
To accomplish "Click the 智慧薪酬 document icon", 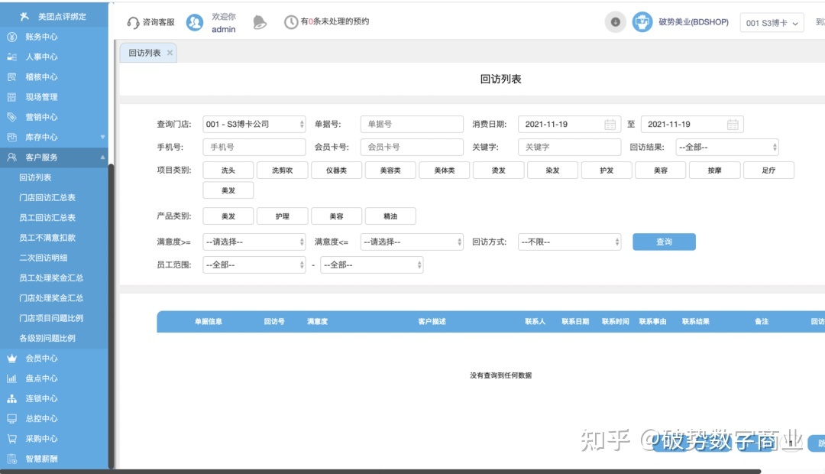I will tap(11, 458).
